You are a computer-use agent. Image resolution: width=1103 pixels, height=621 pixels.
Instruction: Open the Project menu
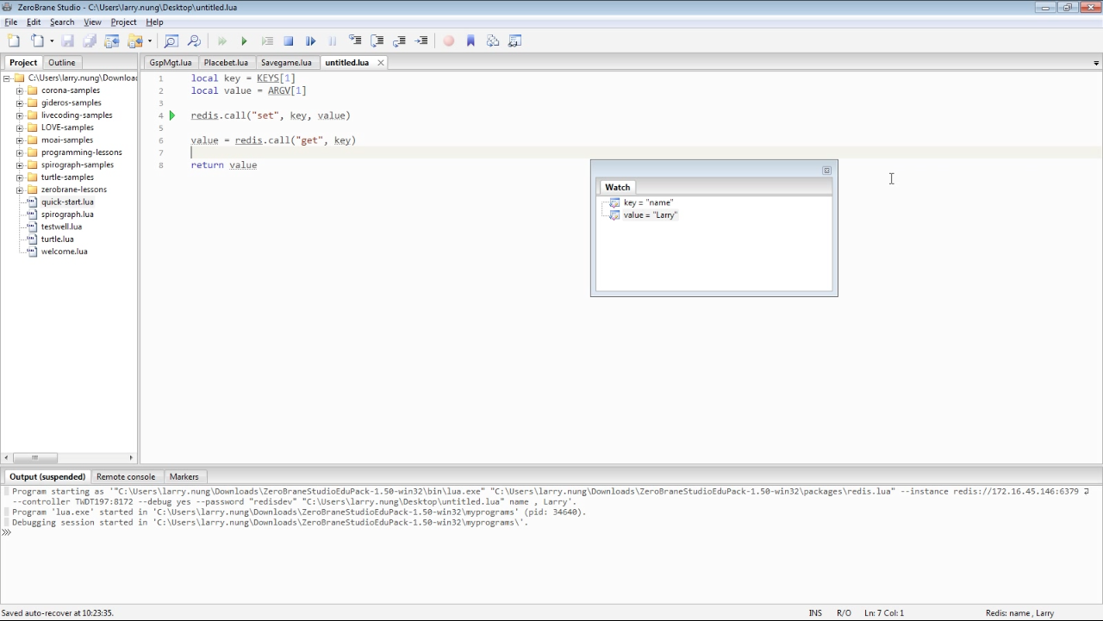pyautogui.click(x=123, y=22)
